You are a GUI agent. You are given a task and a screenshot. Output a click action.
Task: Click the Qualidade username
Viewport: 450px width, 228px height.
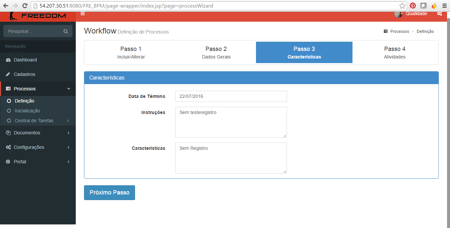(x=416, y=13)
